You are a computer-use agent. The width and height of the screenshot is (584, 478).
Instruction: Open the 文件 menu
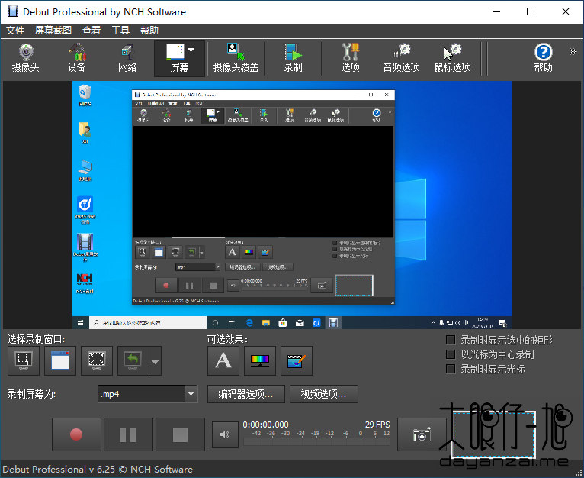tap(15, 31)
